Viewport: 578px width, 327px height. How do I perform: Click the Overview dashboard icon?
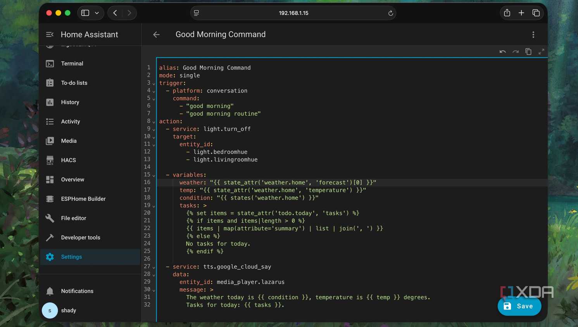(50, 180)
